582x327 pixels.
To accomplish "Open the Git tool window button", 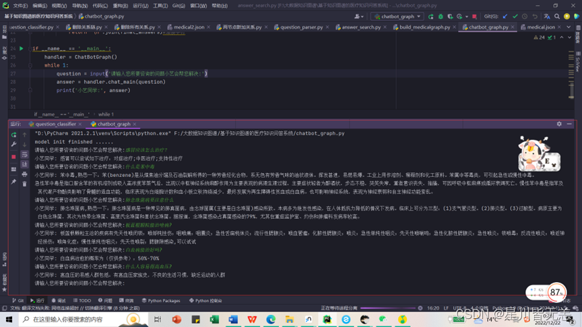I will click(x=18, y=301).
